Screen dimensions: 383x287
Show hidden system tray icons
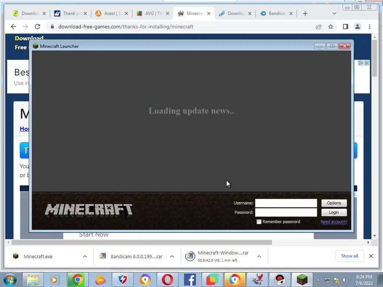click(x=318, y=280)
